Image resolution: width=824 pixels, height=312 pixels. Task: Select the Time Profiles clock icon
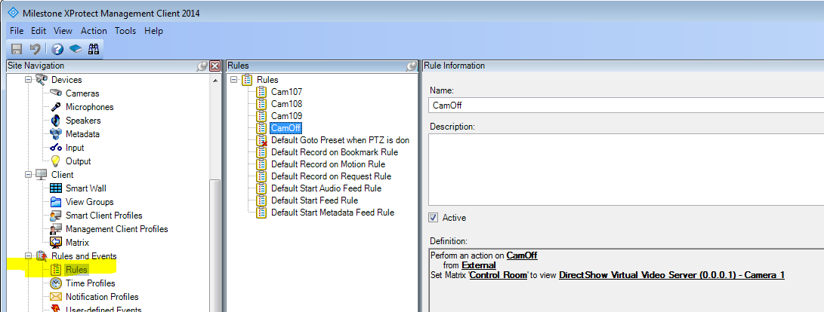56,283
